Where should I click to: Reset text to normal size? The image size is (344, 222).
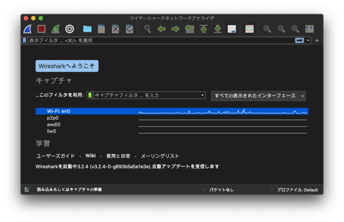(x=295, y=29)
